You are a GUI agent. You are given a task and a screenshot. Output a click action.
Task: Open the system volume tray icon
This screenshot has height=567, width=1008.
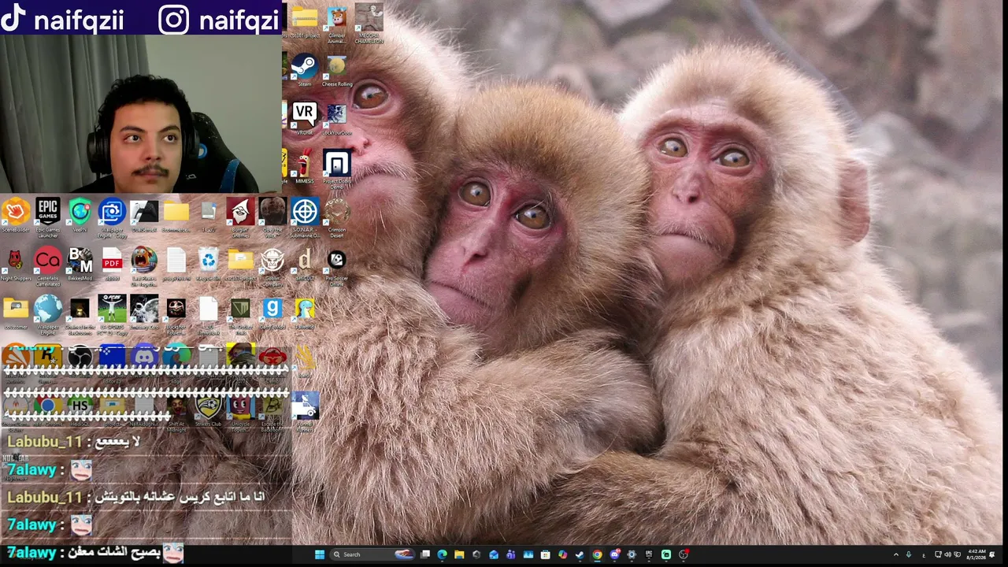947,554
